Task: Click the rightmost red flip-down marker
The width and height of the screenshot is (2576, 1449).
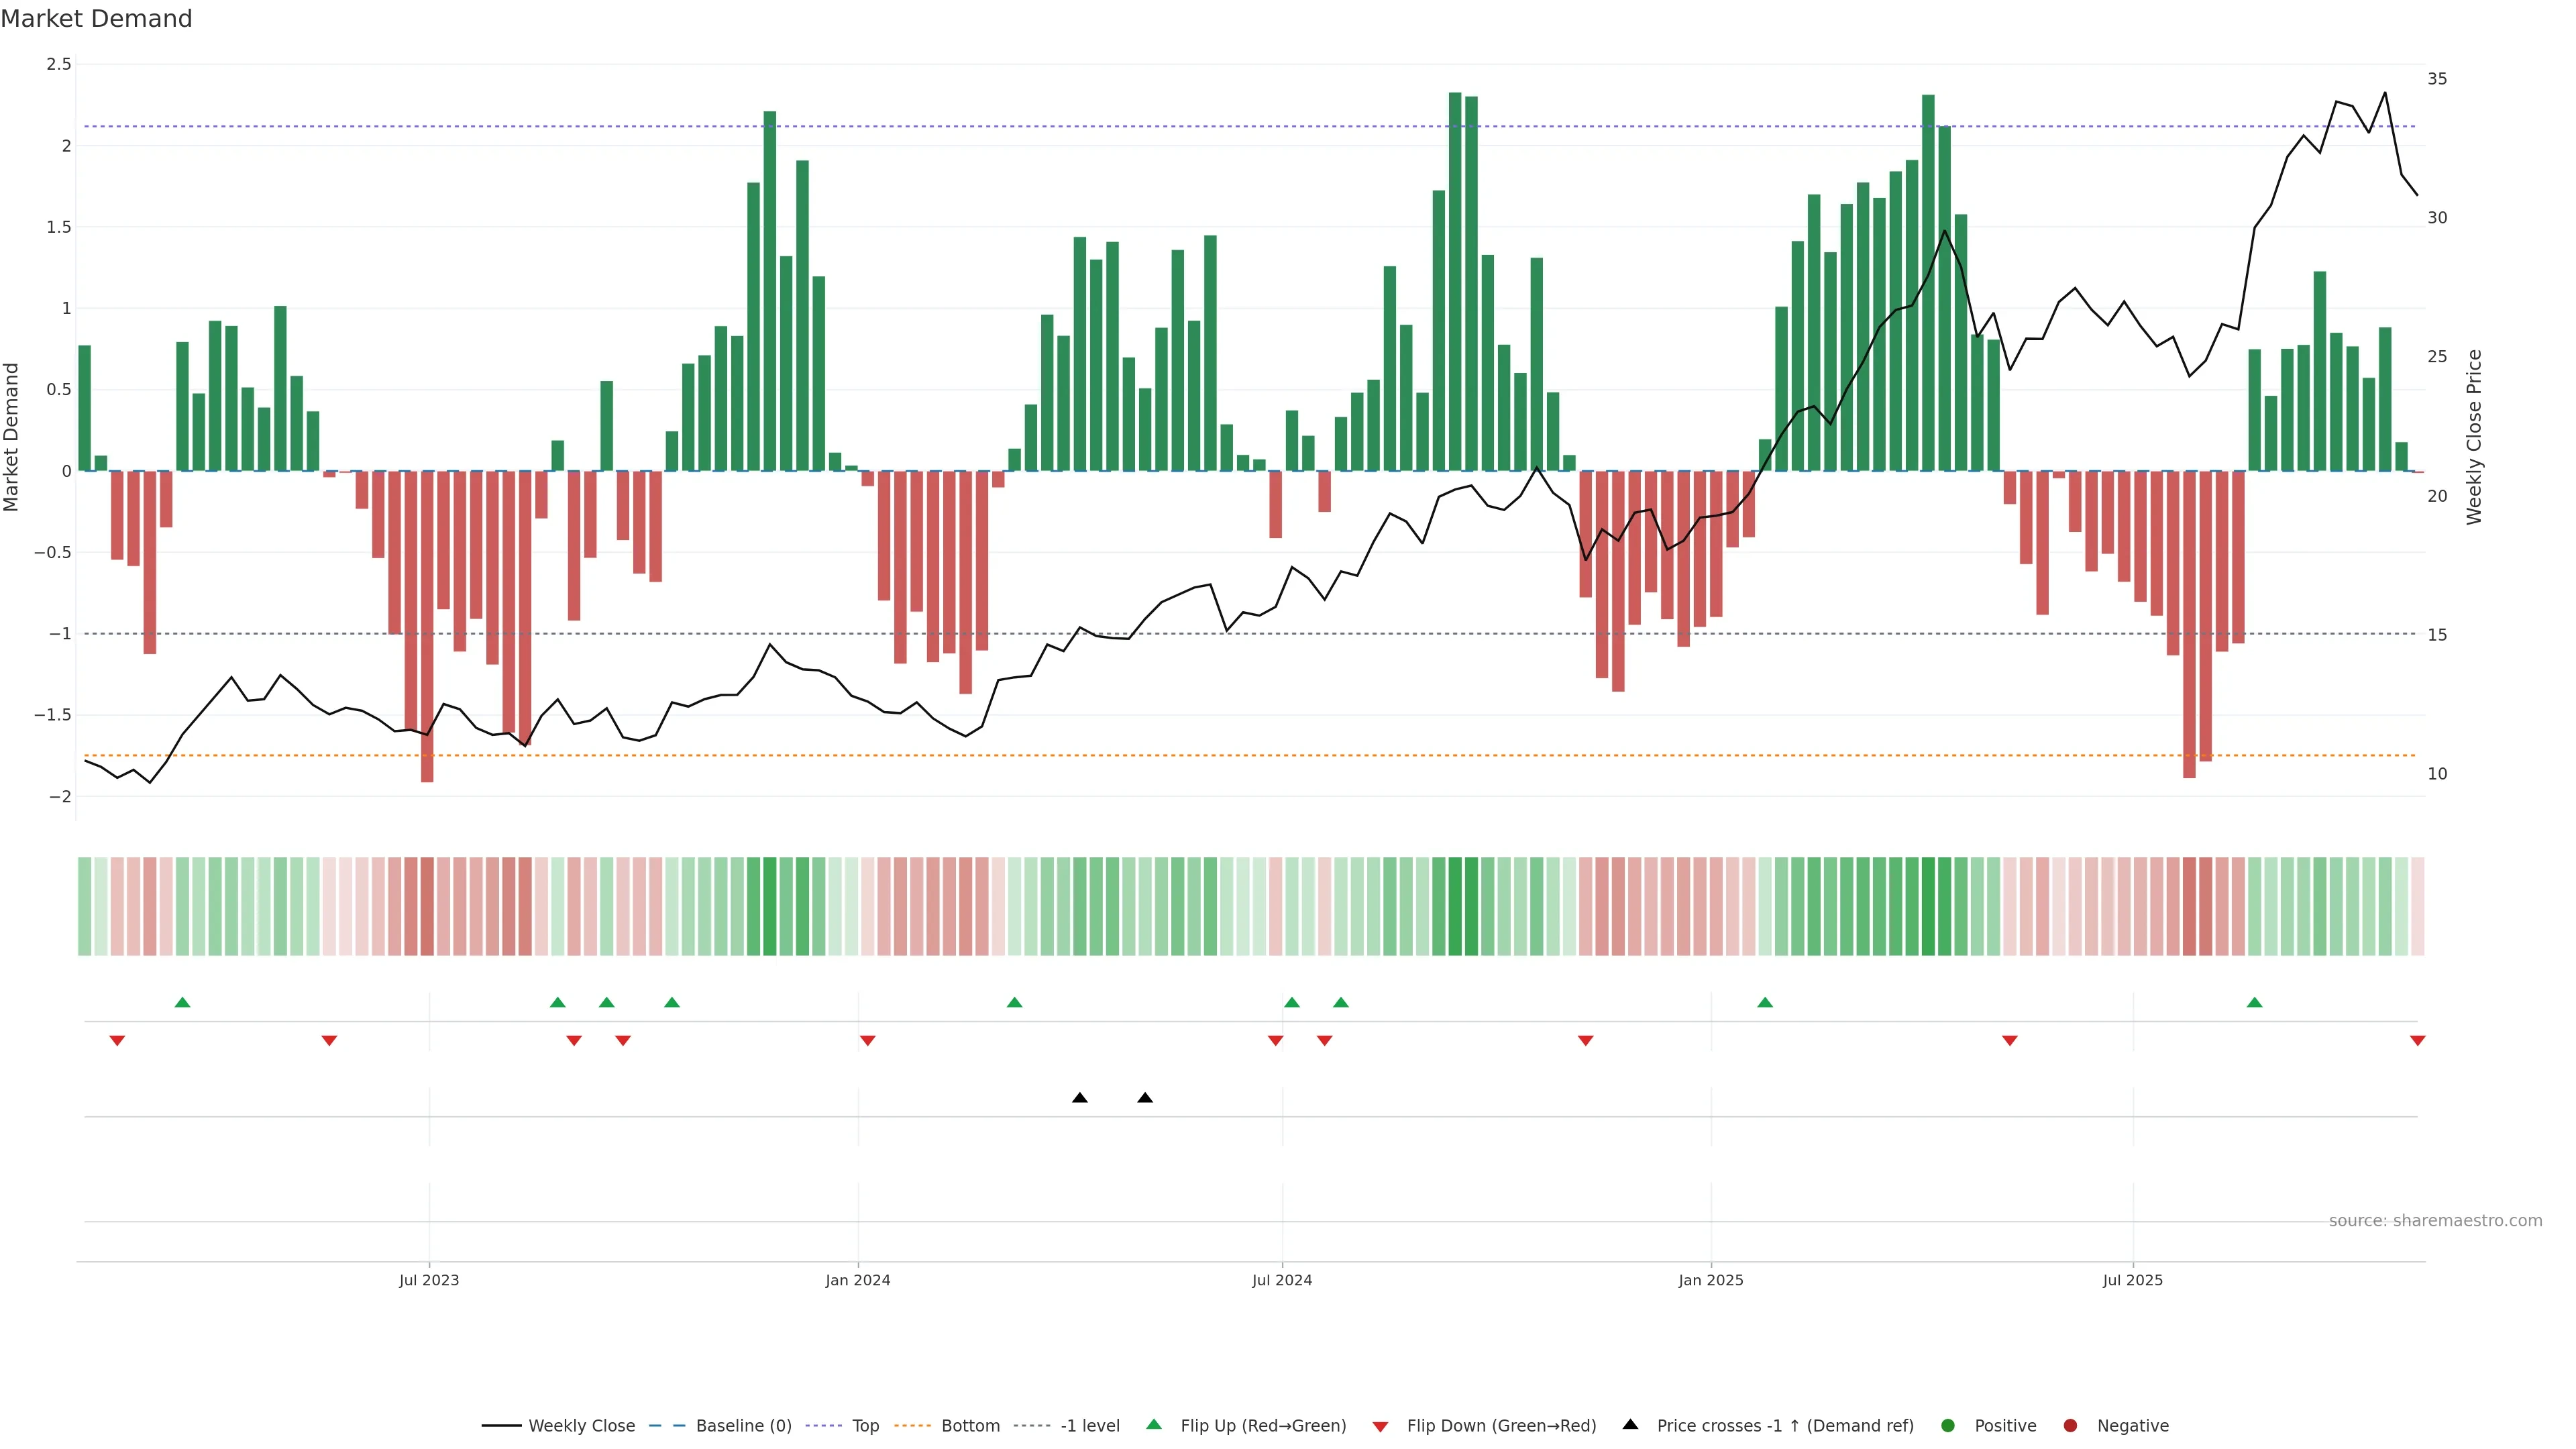Action: coord(2417,1041)
